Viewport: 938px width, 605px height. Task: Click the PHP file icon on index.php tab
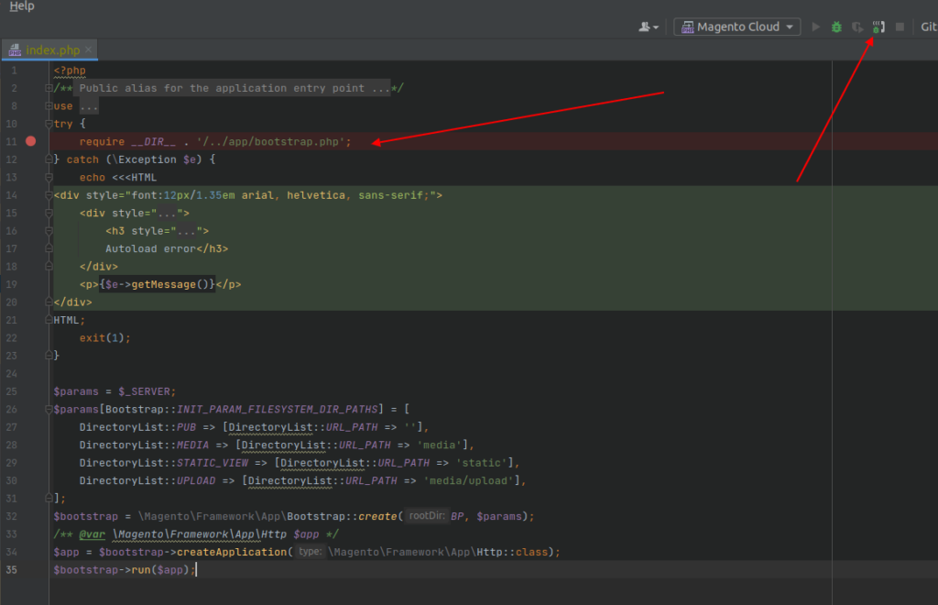pos(15,50)
